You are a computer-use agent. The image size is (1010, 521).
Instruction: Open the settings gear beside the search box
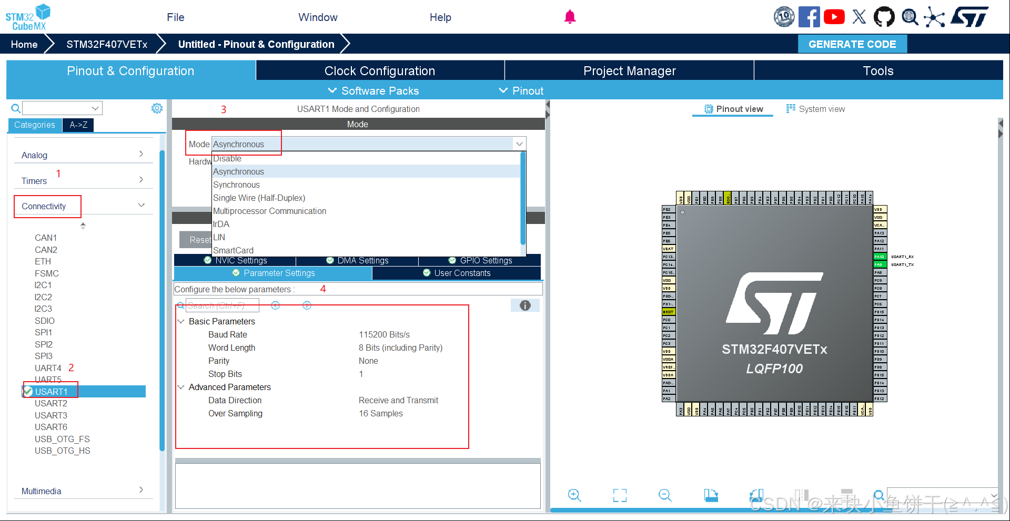tap(156, 108)
